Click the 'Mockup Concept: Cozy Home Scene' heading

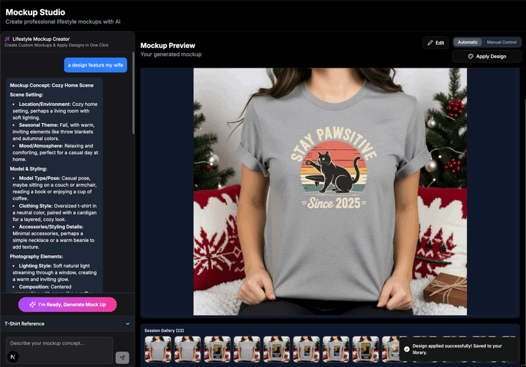(52, 86)
